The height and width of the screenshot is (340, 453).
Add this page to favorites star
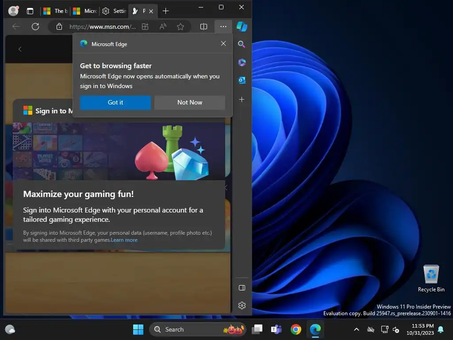click(180, 27)
